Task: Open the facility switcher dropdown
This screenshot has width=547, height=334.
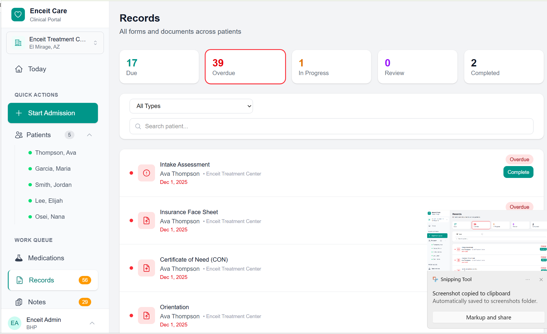Action: [55, 43]
